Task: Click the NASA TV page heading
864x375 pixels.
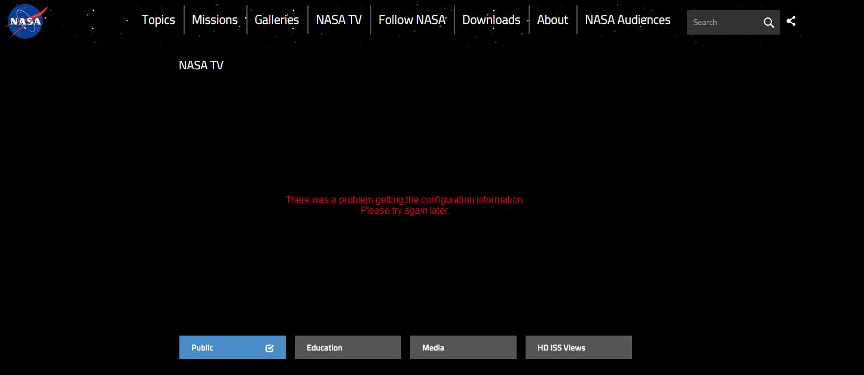Action: click(x=201, y=65)
